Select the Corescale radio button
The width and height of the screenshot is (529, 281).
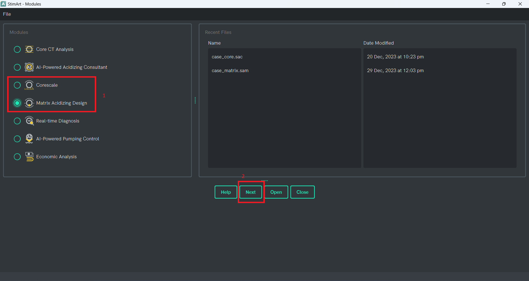[17, 85]
